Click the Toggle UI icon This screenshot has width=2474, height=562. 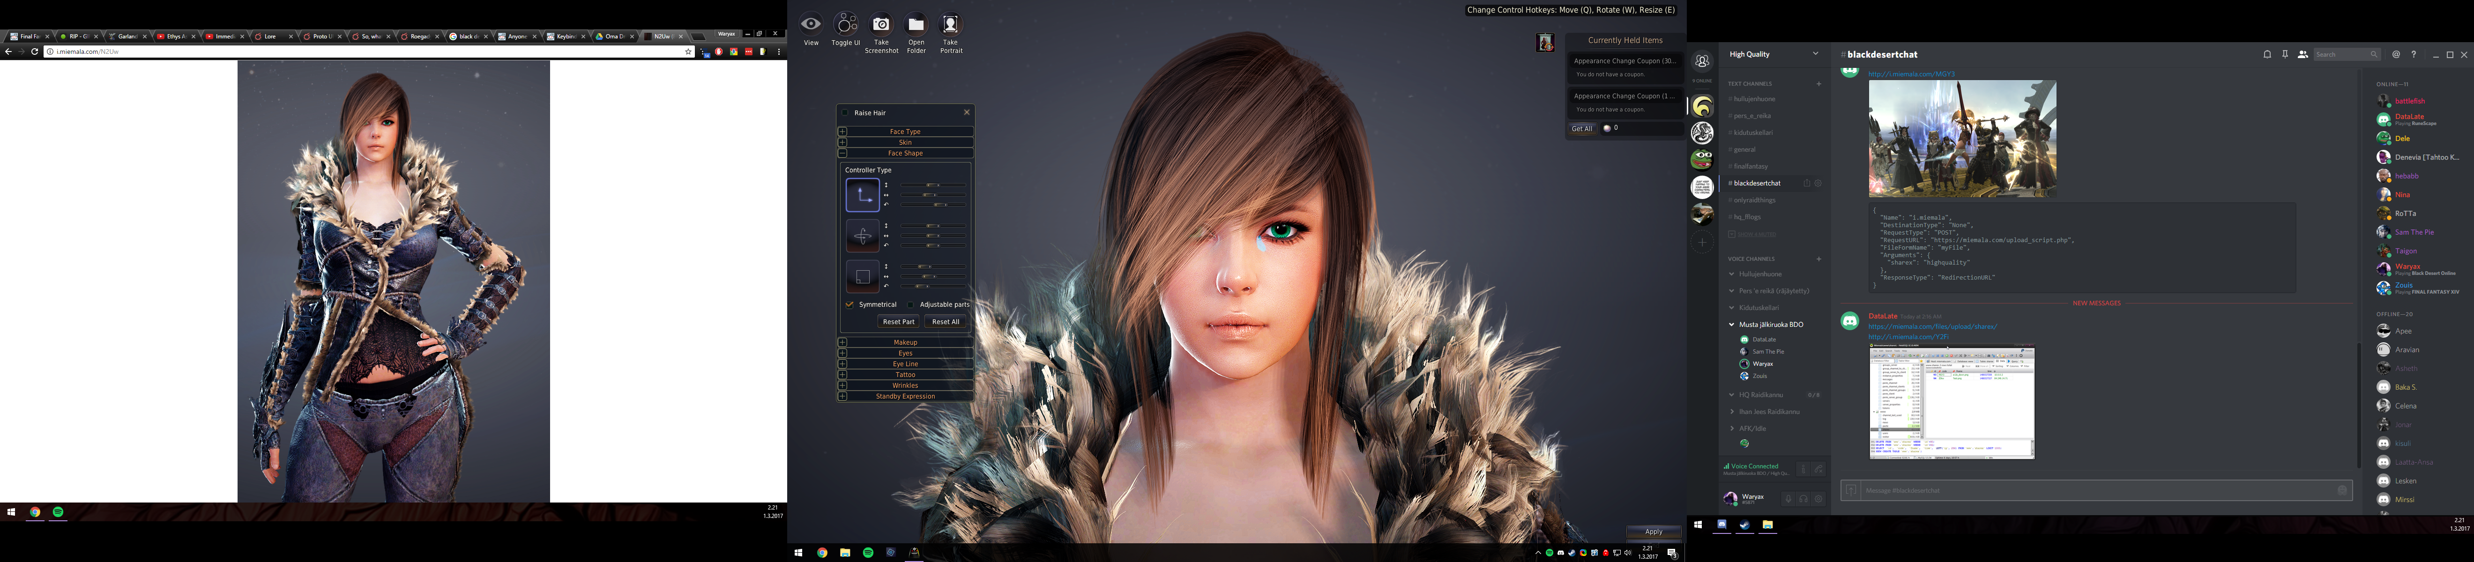click(x=846, y=24)
